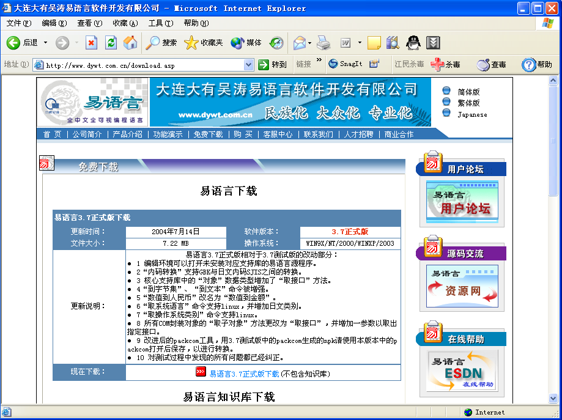Open the 帮助(H) menu
The height and width of the screenshot is (420, 562).
(x=196, y=23)
